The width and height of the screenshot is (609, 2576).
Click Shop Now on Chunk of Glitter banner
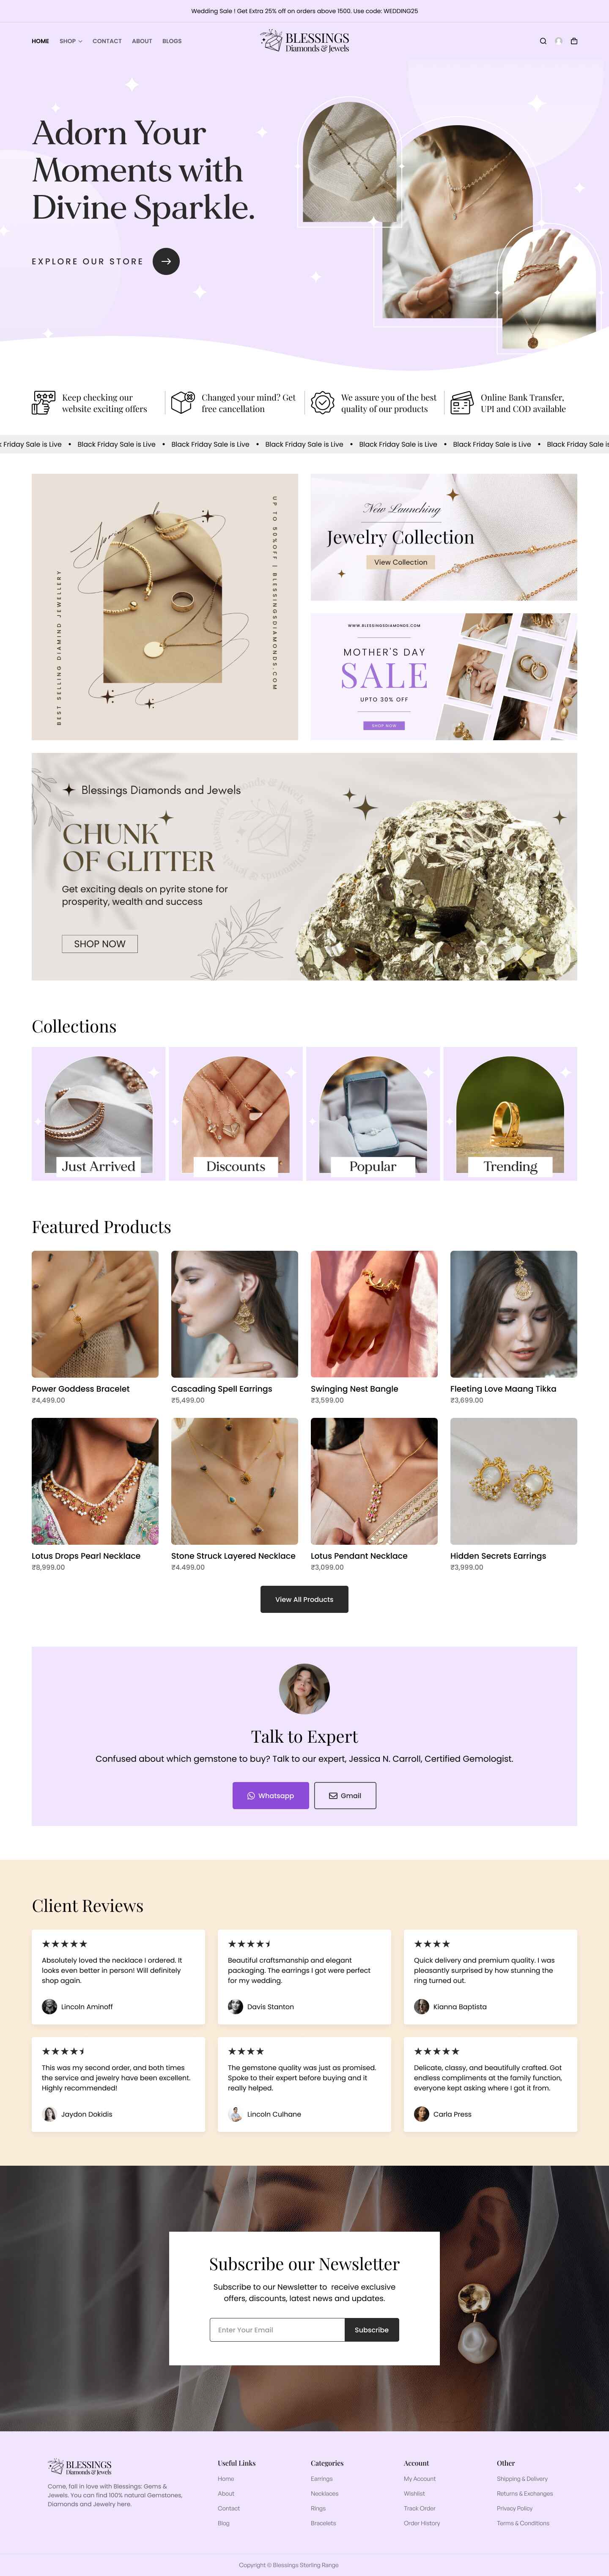click(100, 943)
